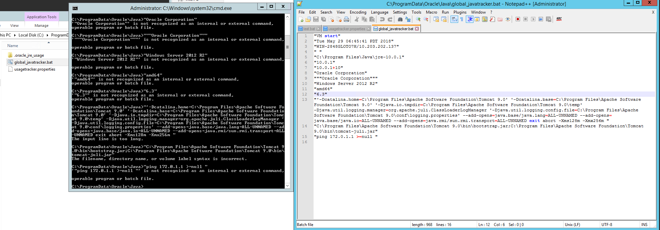660x230 pixels.
Task: Open the Encoding menu
Action: (358, 12)
